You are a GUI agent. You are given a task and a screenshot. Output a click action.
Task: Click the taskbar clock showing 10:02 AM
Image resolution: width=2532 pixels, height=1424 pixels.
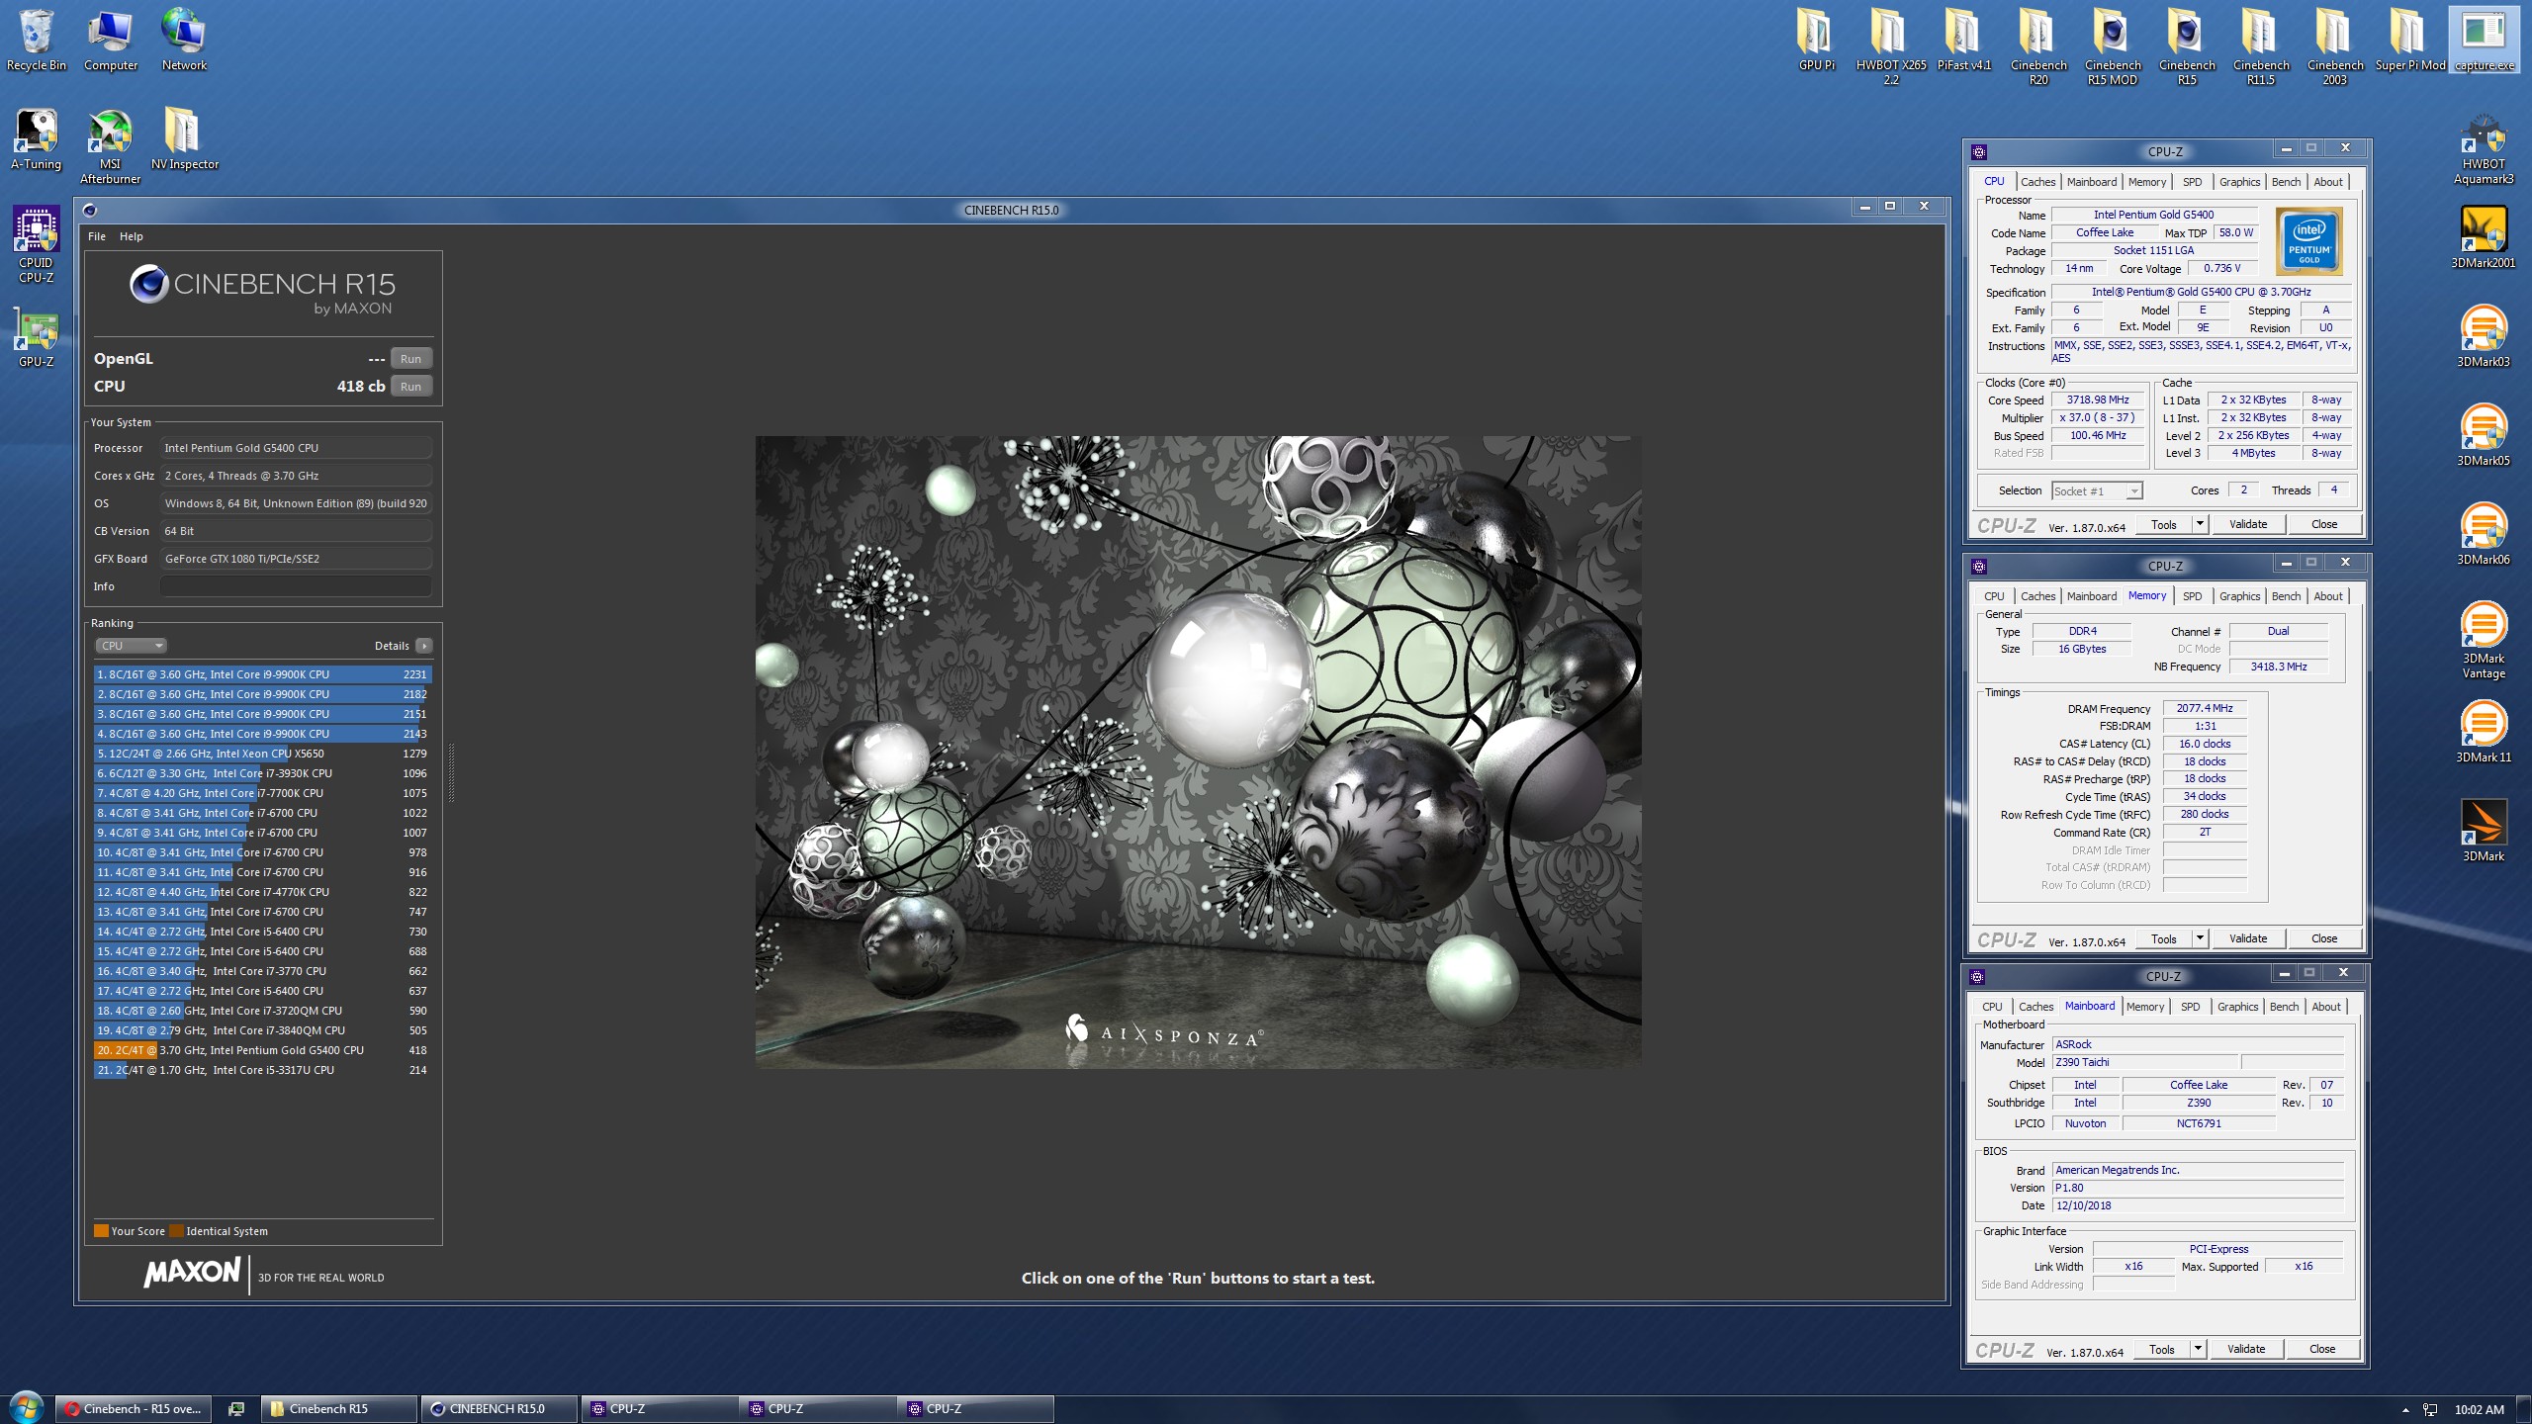point(2479,1410)
